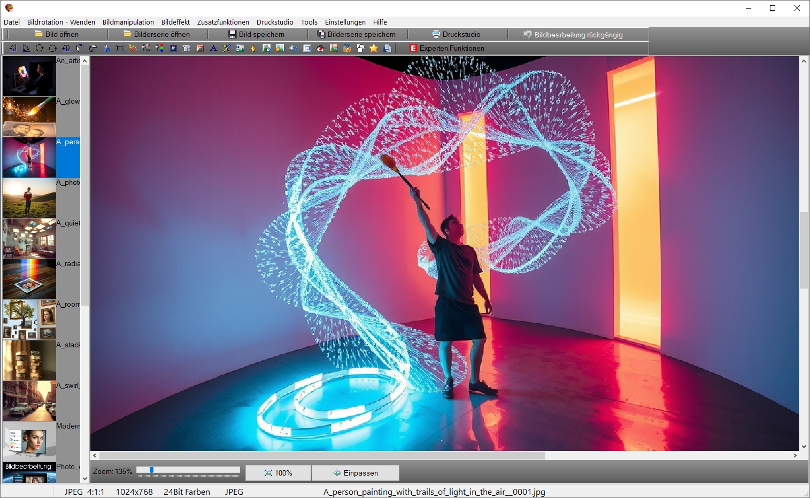The height and width of the screenshot is (498, 810).
Task: Select the A_stack thumbnail image
Action: click(x=29, y=360)
